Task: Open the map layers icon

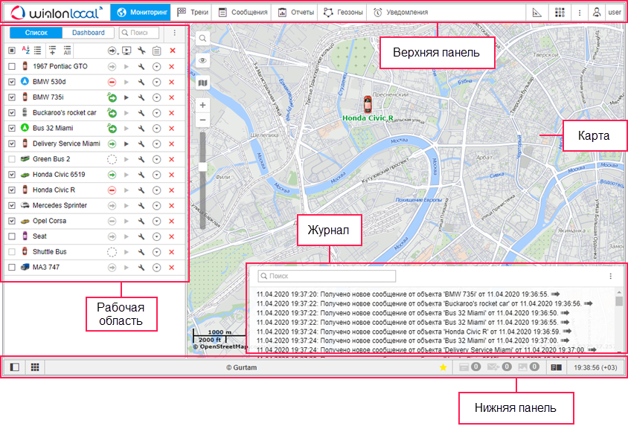Action: (202, 83)
